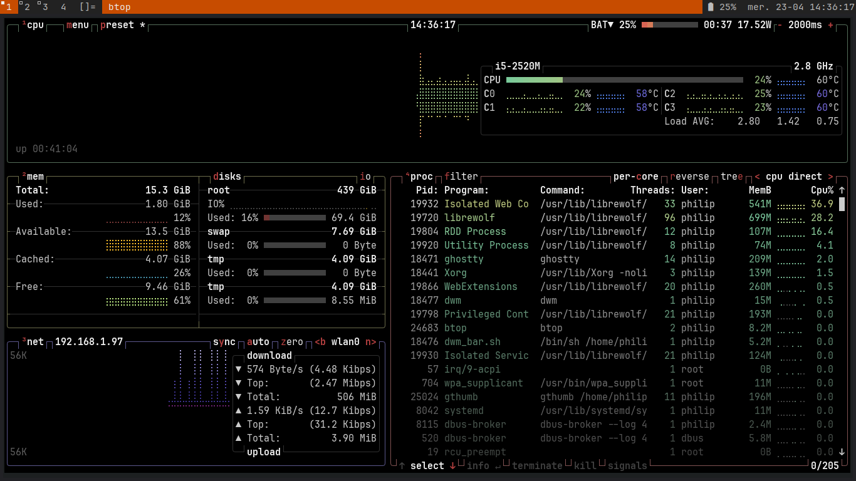Click the 2000ms update interval value
This screenshot has height=481, width=856.
pos(805,25)
